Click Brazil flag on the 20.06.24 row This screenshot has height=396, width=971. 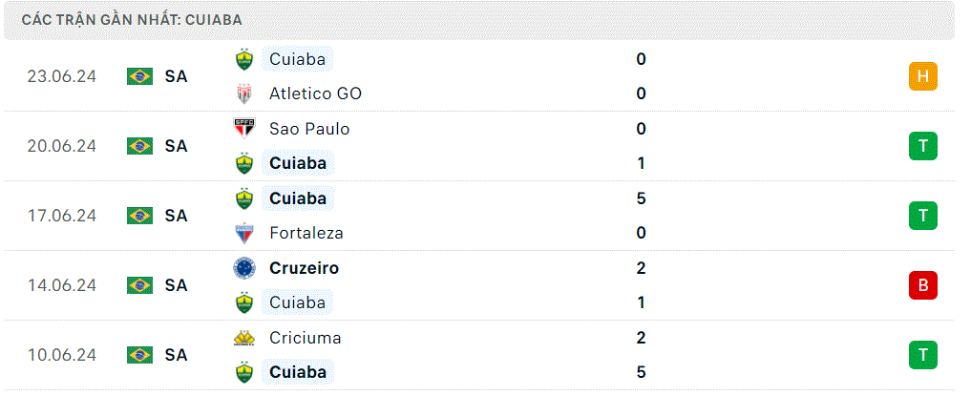[140, 146]
